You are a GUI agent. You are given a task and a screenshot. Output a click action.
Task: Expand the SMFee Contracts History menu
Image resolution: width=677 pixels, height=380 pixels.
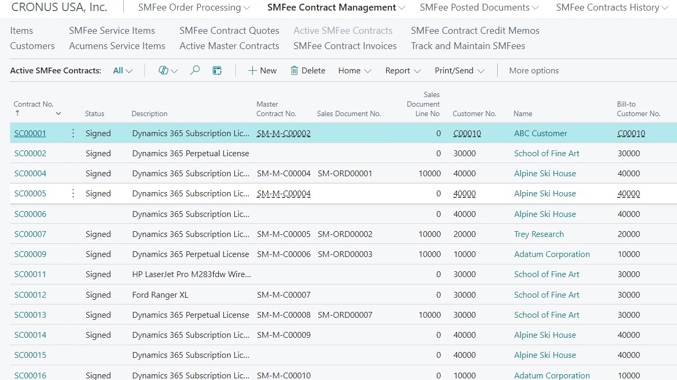coord(611,7)
